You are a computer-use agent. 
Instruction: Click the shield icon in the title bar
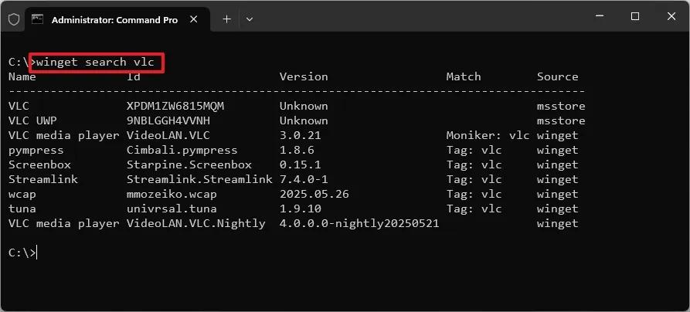(x=13, y=20)
